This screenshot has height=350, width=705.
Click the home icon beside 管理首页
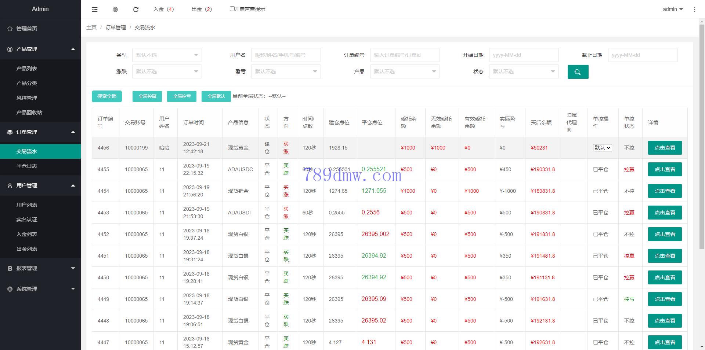(10, 29)
